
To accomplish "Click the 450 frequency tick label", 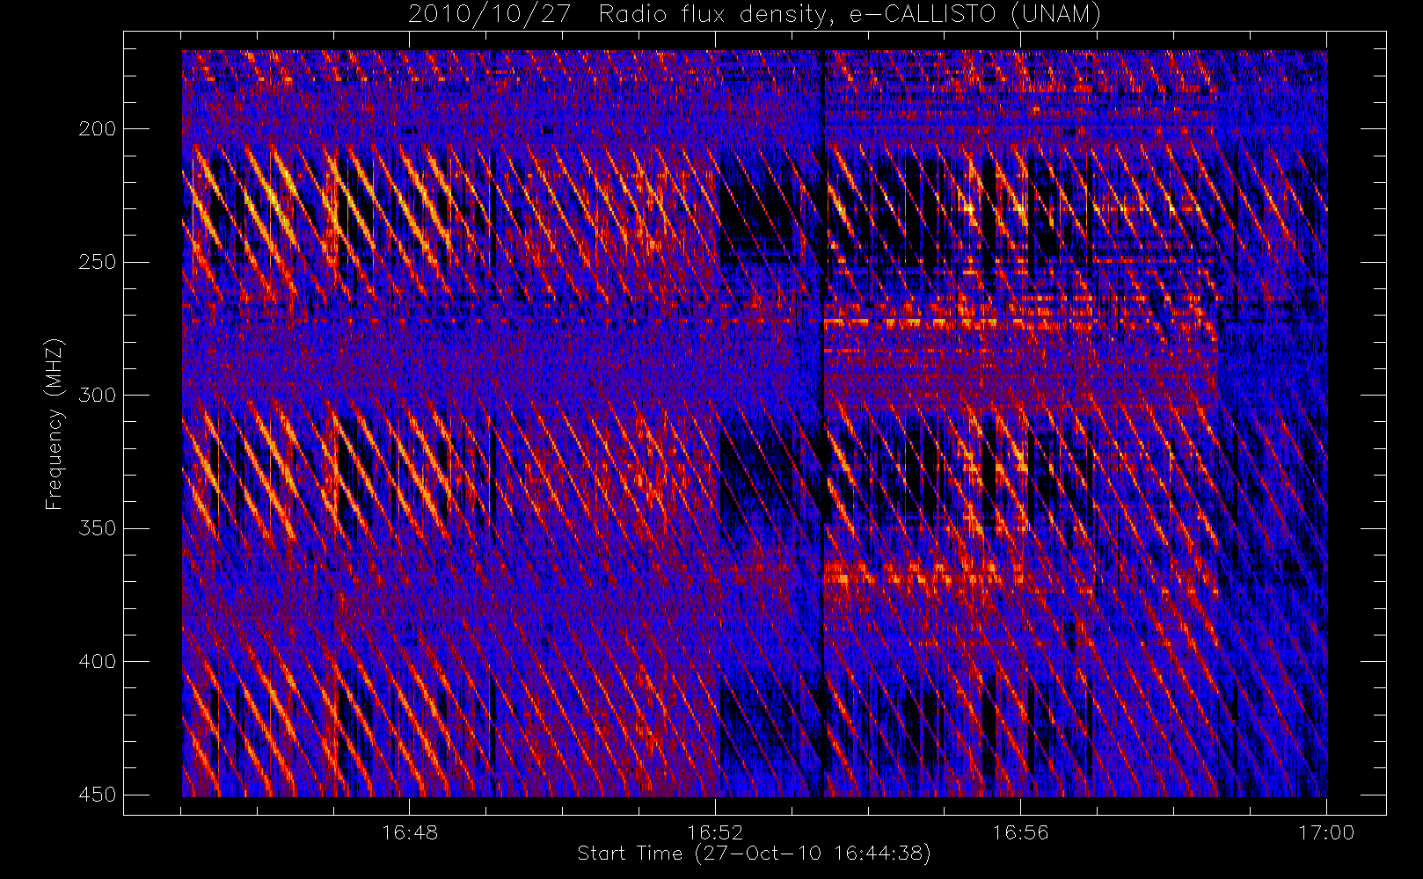I will [x=97, y=795].
